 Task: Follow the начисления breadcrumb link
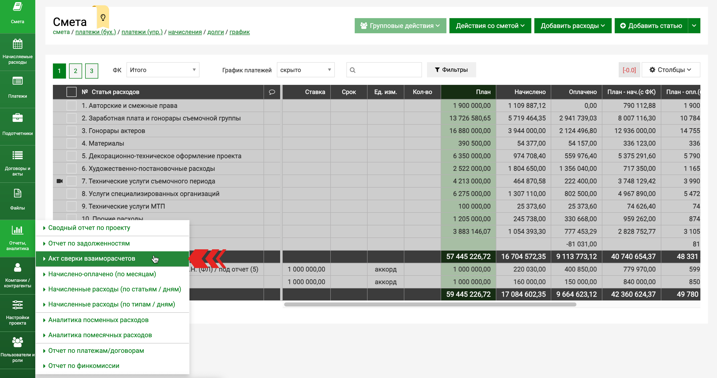[185, 32]
